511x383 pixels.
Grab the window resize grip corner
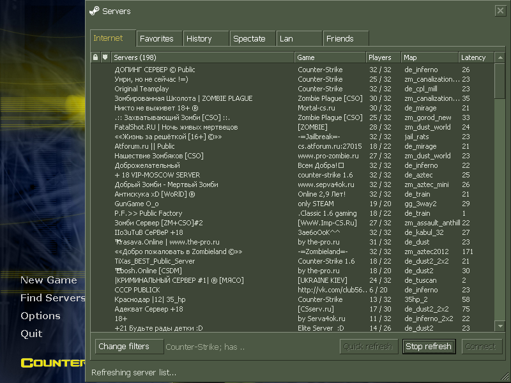click(505, 377)
